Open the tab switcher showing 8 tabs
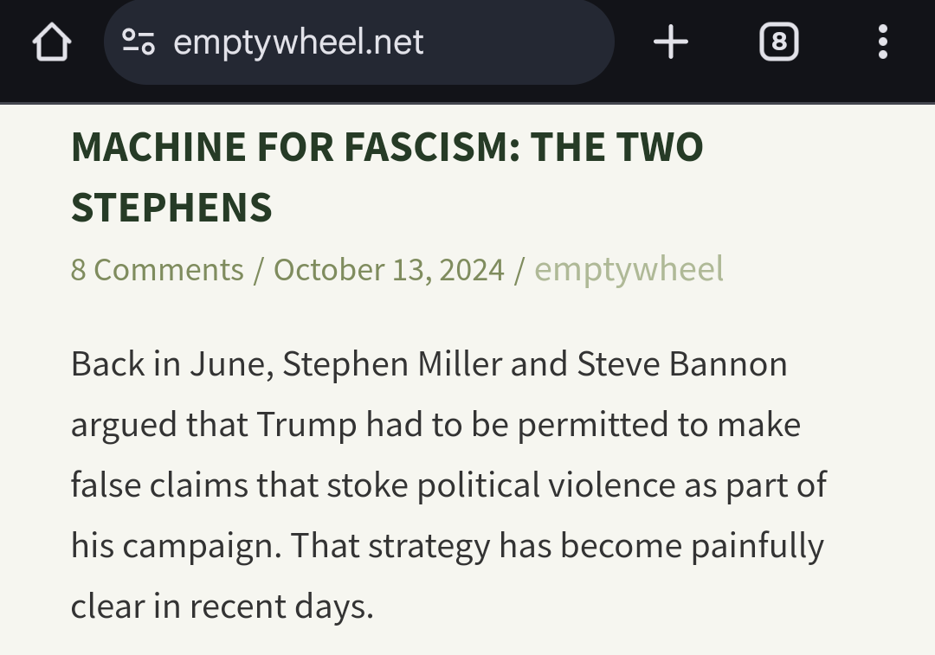Image resolution: width=935 pixels, height=655 pixels. [x=779, y=42]
